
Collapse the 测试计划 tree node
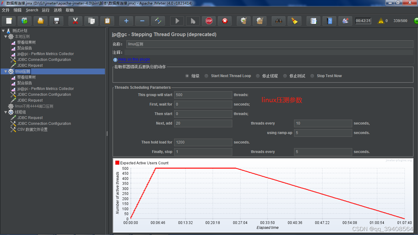pos(3,31)
